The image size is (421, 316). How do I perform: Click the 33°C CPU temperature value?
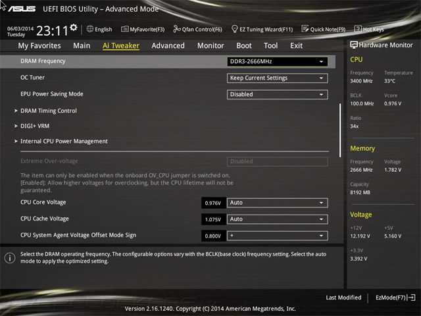point(389,81)
